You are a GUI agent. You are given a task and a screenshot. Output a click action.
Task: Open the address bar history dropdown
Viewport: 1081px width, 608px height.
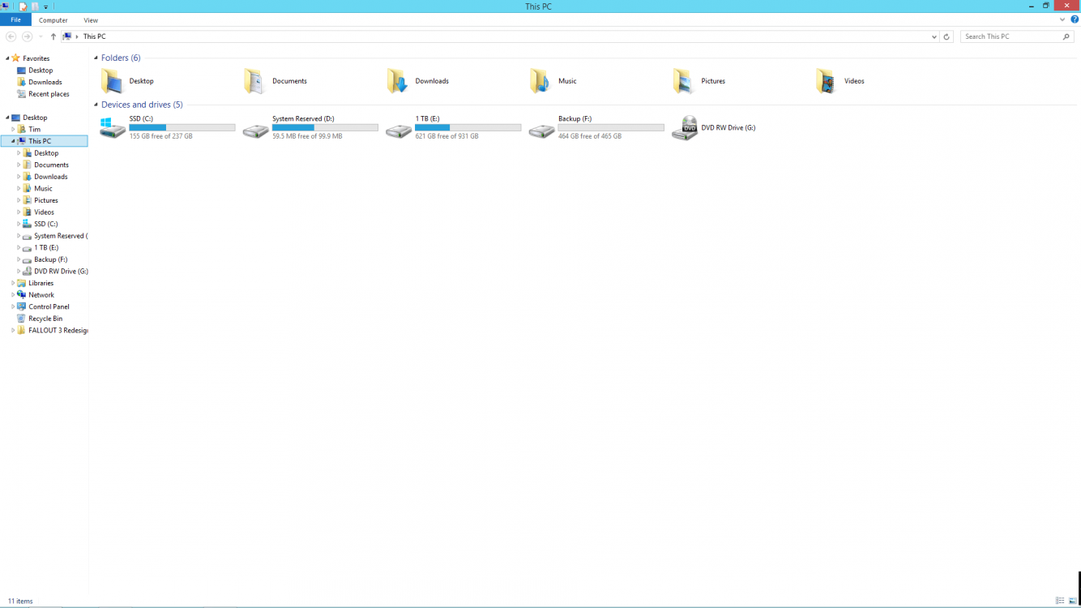point(934,36)
